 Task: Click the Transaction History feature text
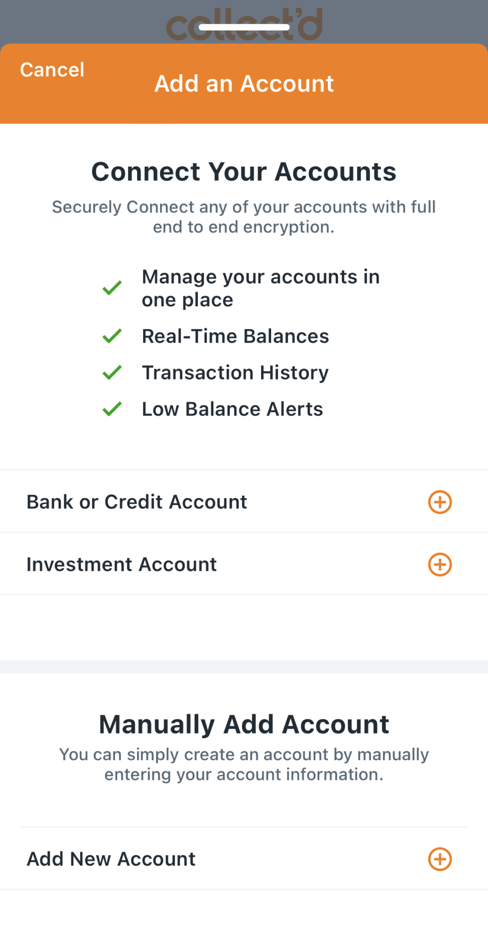point(235,373)
